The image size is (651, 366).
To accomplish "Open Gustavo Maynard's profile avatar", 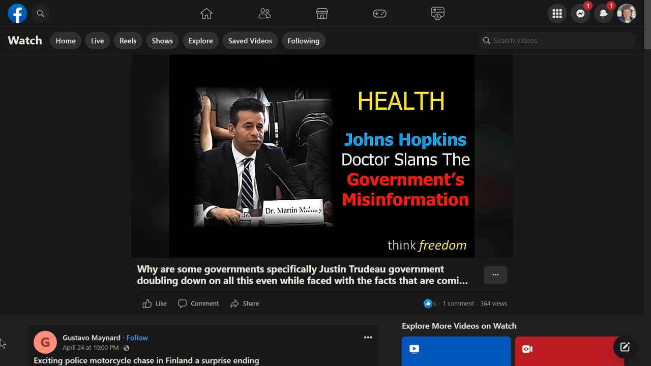I will point(45,343).
